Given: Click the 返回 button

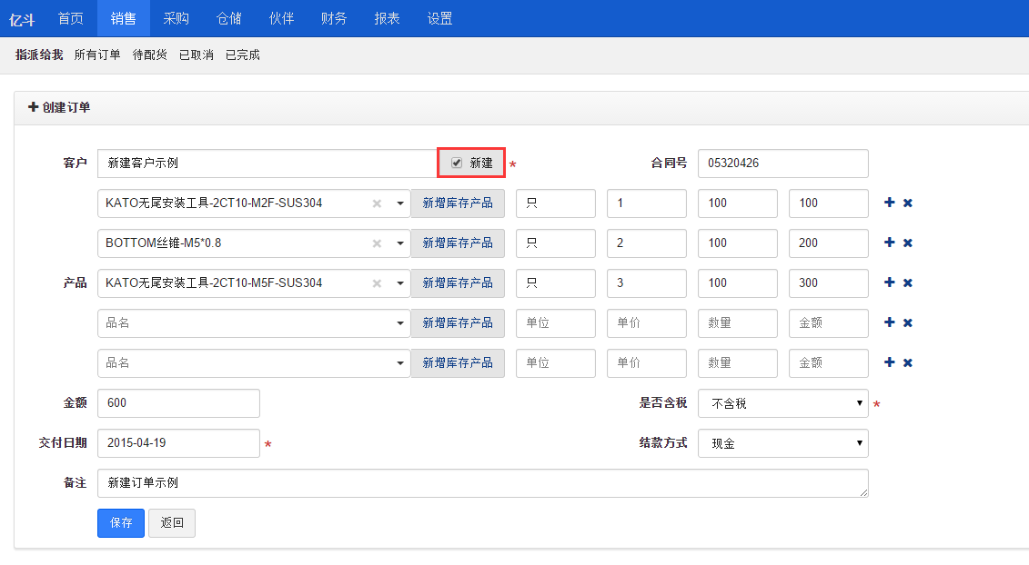Looking at the screenshot, I should pos(171,523).
